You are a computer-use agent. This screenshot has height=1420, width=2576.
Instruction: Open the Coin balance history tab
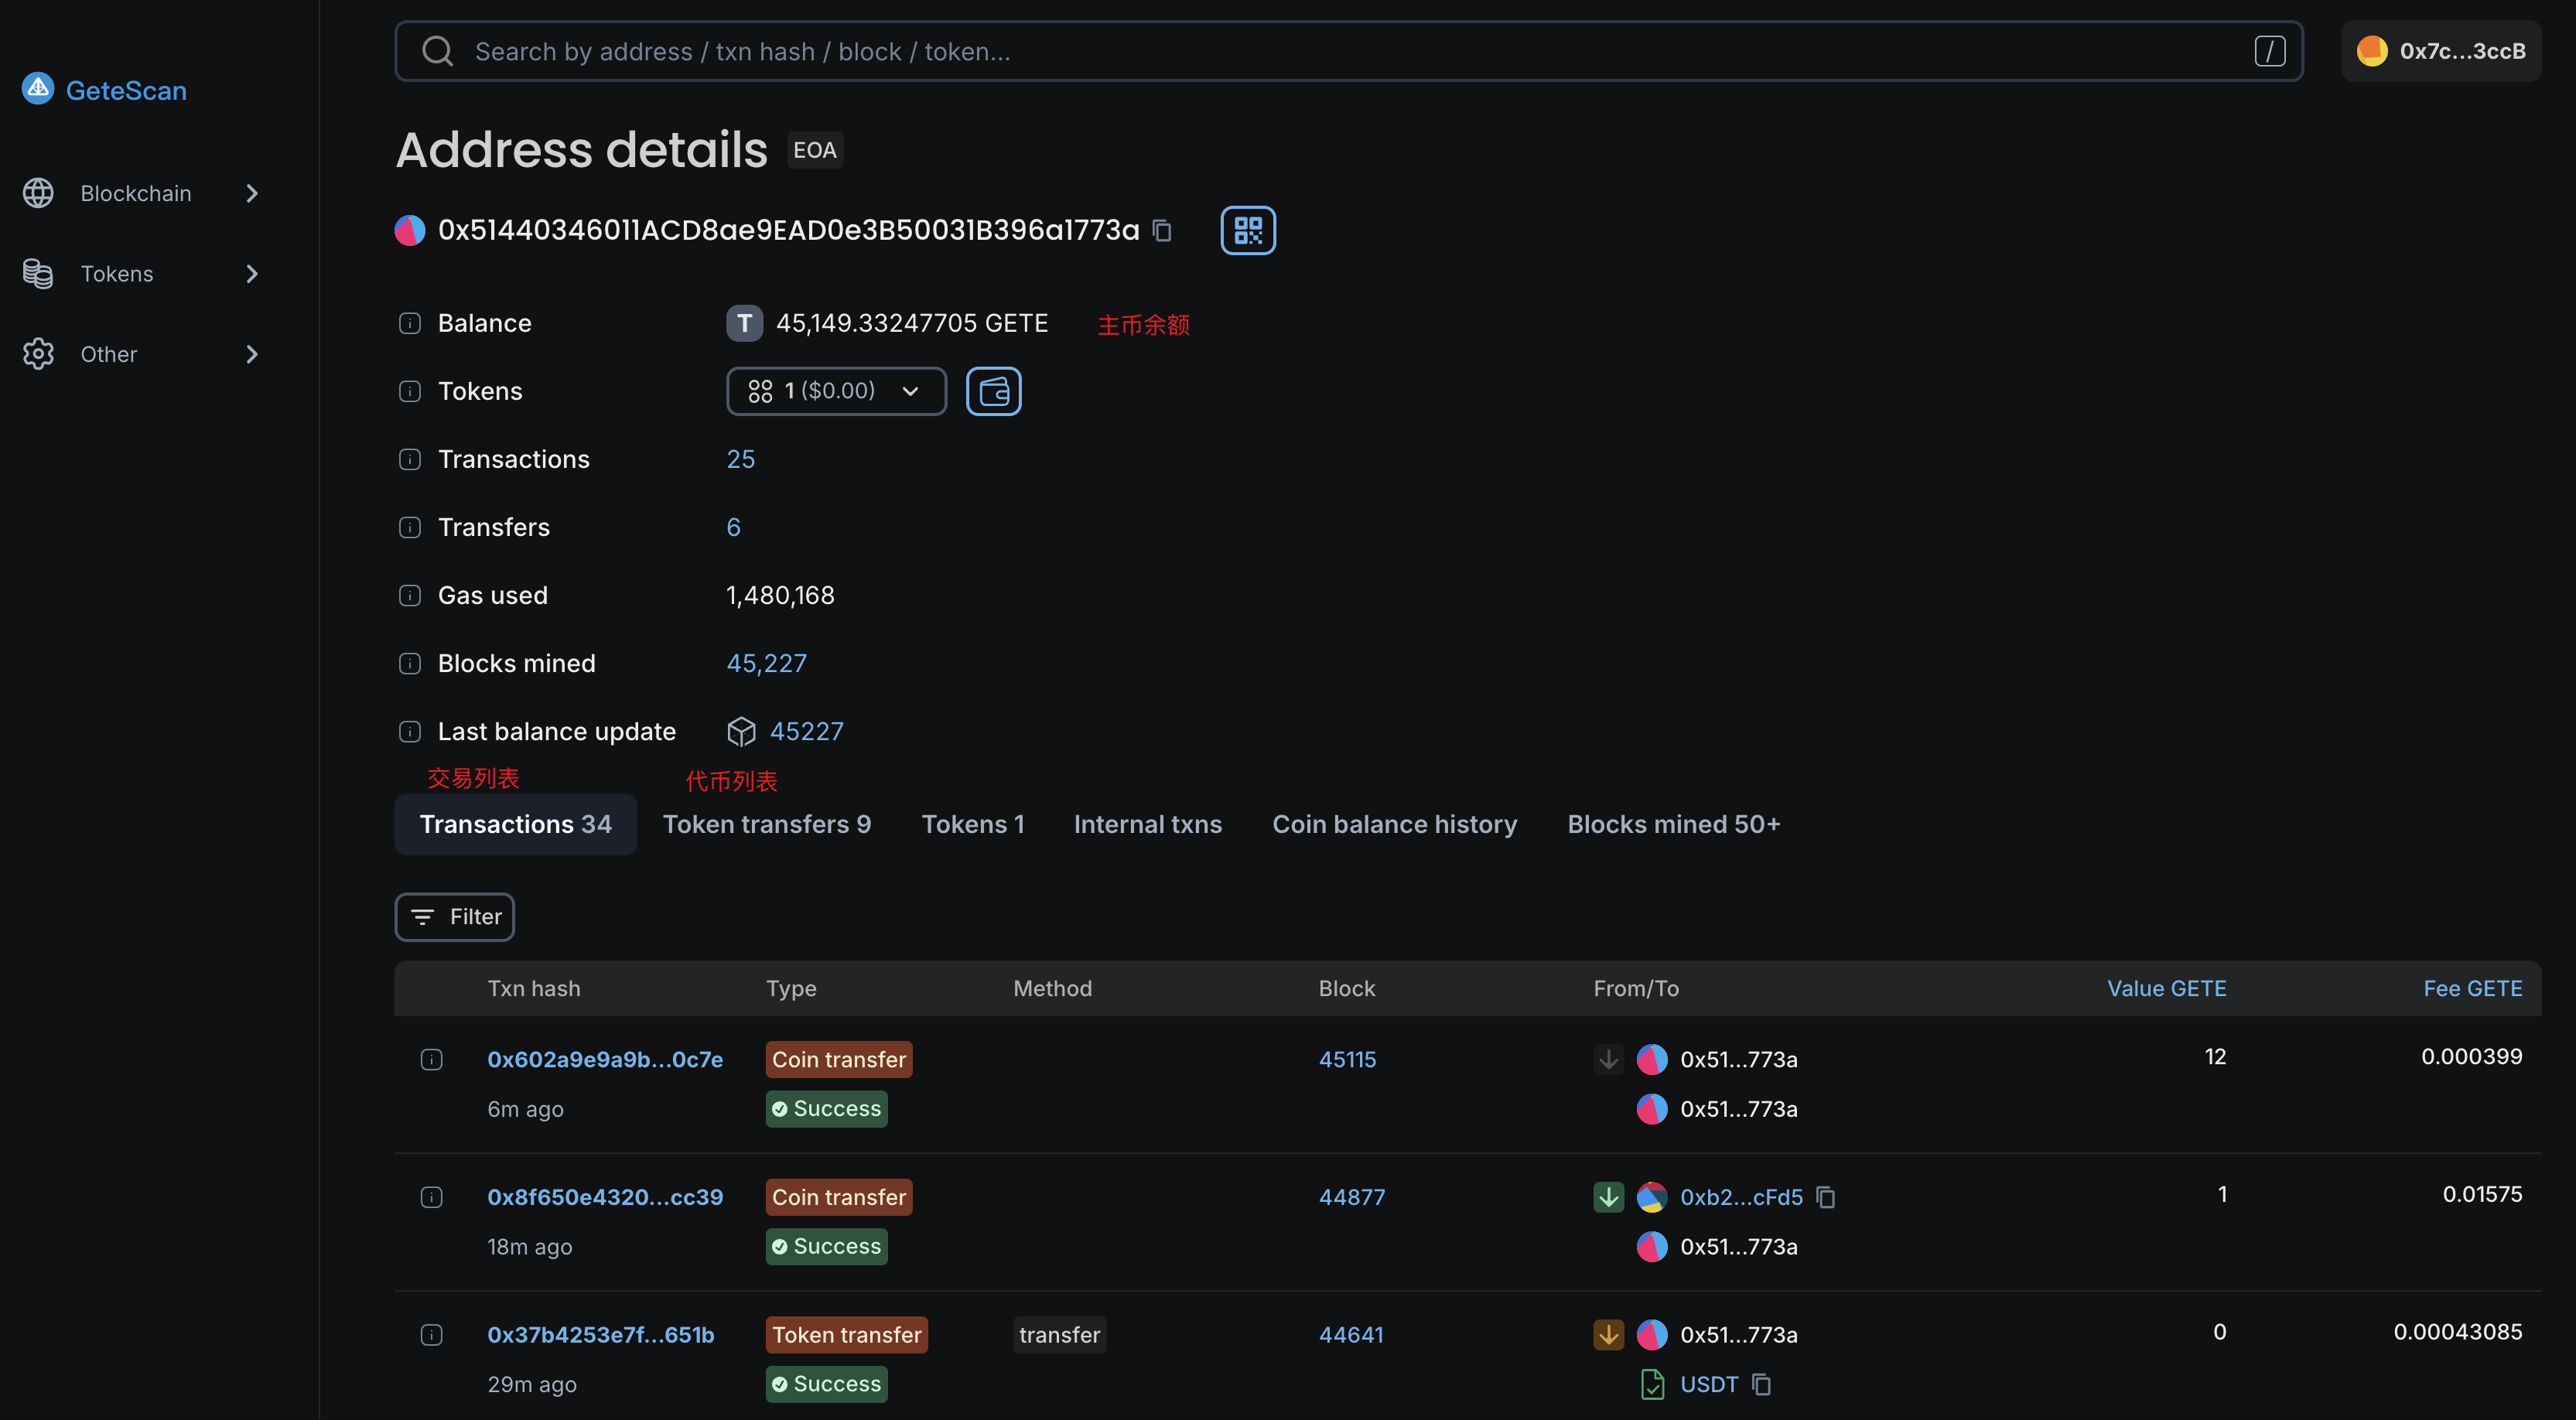pyautogui.click(x=1394, y=824)
